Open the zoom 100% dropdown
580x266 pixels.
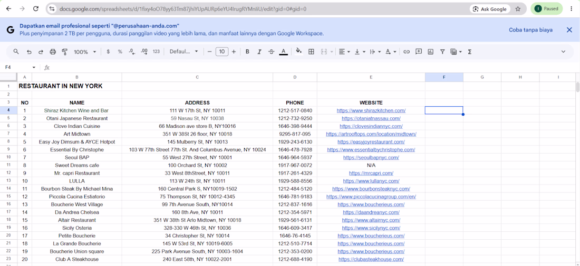coord(85,52)
